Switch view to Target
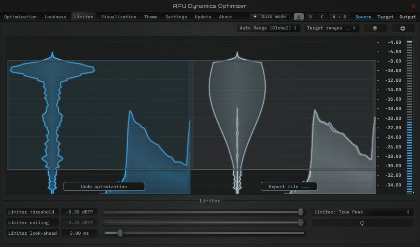 tap(386, 17)
